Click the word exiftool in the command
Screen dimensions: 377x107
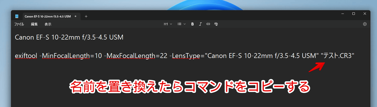point(26,56)
